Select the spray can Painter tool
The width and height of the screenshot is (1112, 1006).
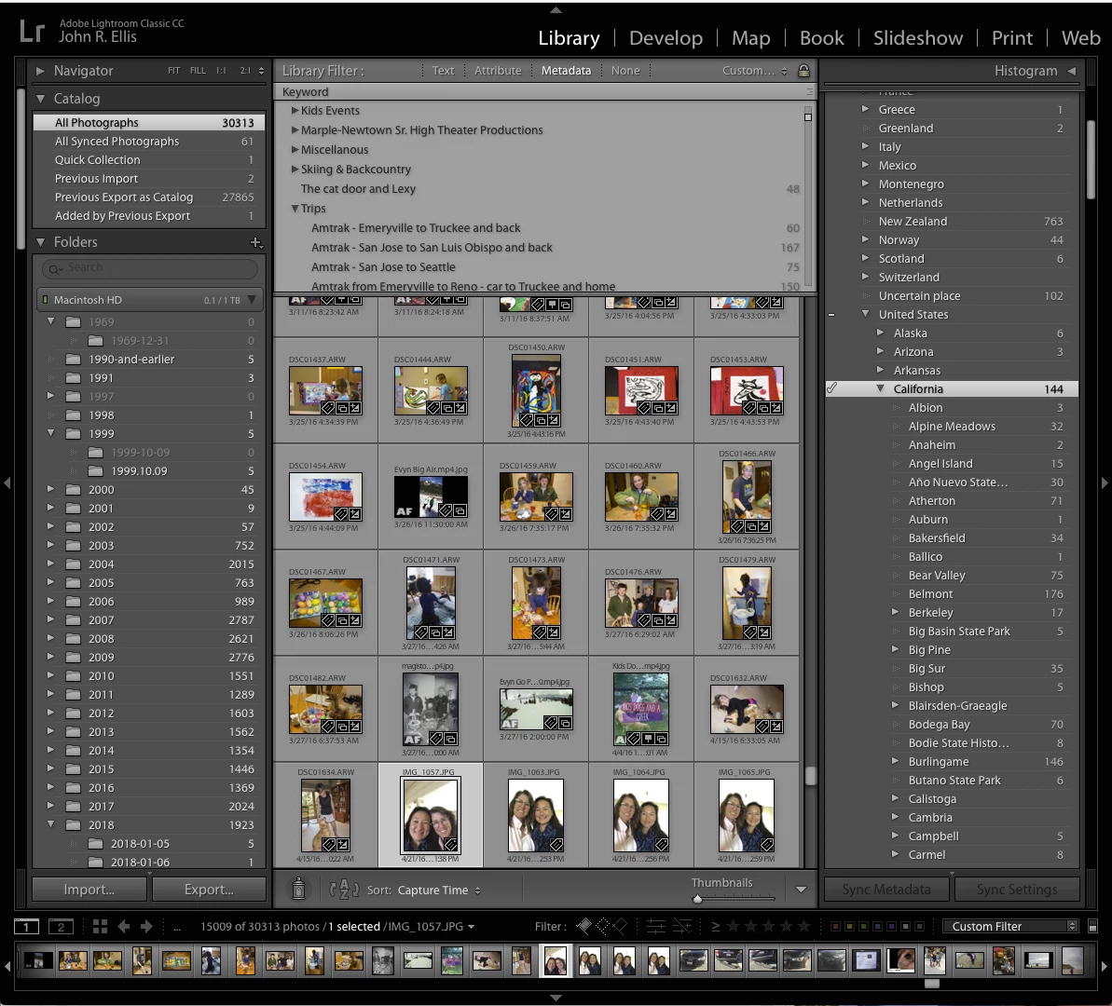(x=298, y=889)
